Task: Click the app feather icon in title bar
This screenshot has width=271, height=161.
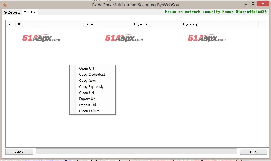Action: [5, 5]
